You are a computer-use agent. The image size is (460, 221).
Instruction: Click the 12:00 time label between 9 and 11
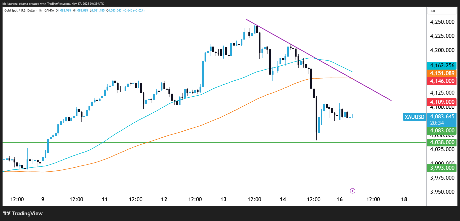click(76, 199)
